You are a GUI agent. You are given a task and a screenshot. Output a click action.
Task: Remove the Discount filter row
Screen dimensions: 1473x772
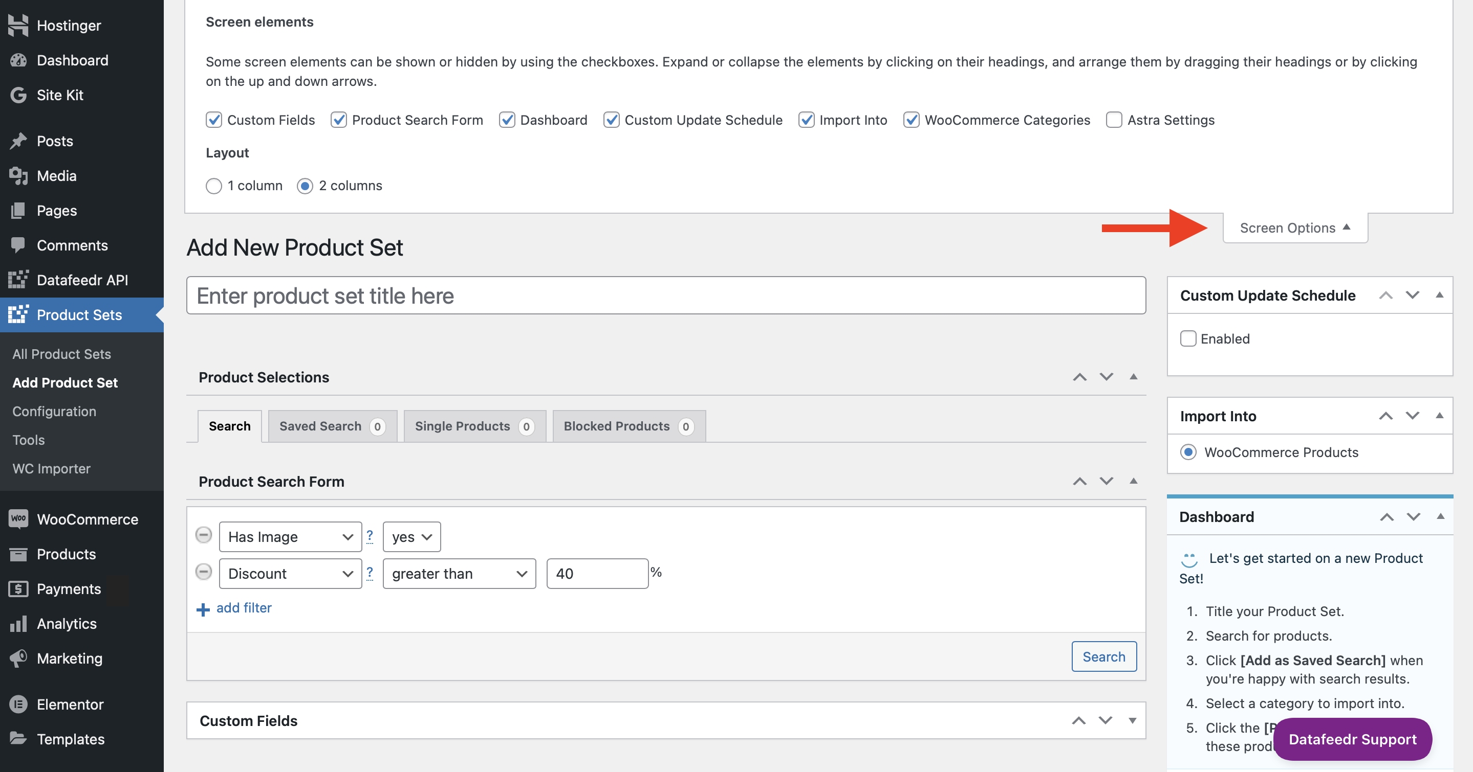point(204,572)
